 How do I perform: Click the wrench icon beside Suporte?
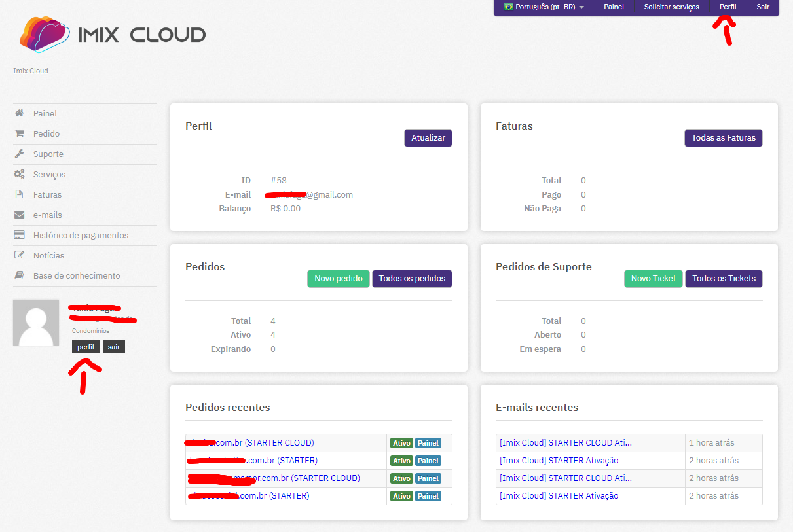pyautogui.click(x=20, y=154)
